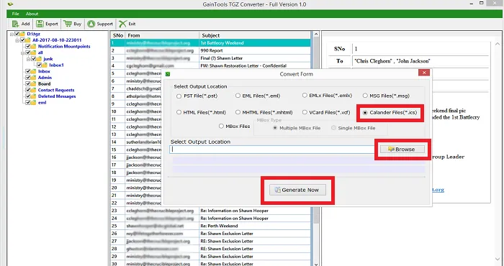Screen dimensions: 504x266
Task: Select the PST File(*.pst) radio option
Action: point(179,96)
